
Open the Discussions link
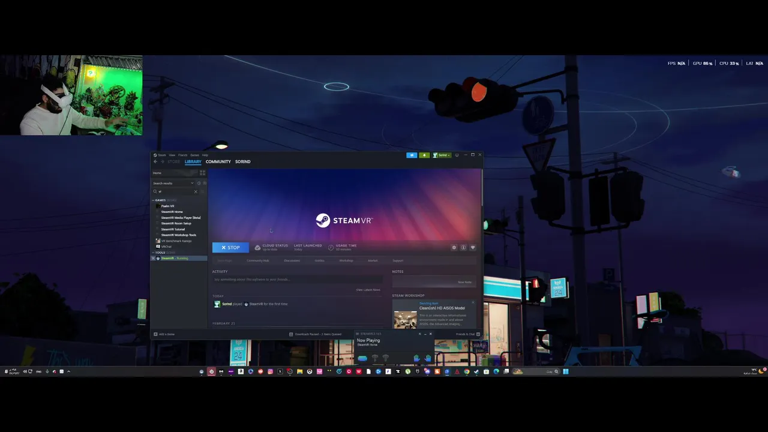point(292,260)
